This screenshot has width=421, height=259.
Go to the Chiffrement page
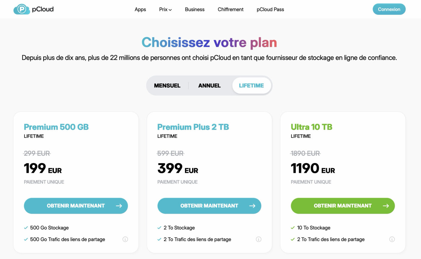[x=231, y=9]
